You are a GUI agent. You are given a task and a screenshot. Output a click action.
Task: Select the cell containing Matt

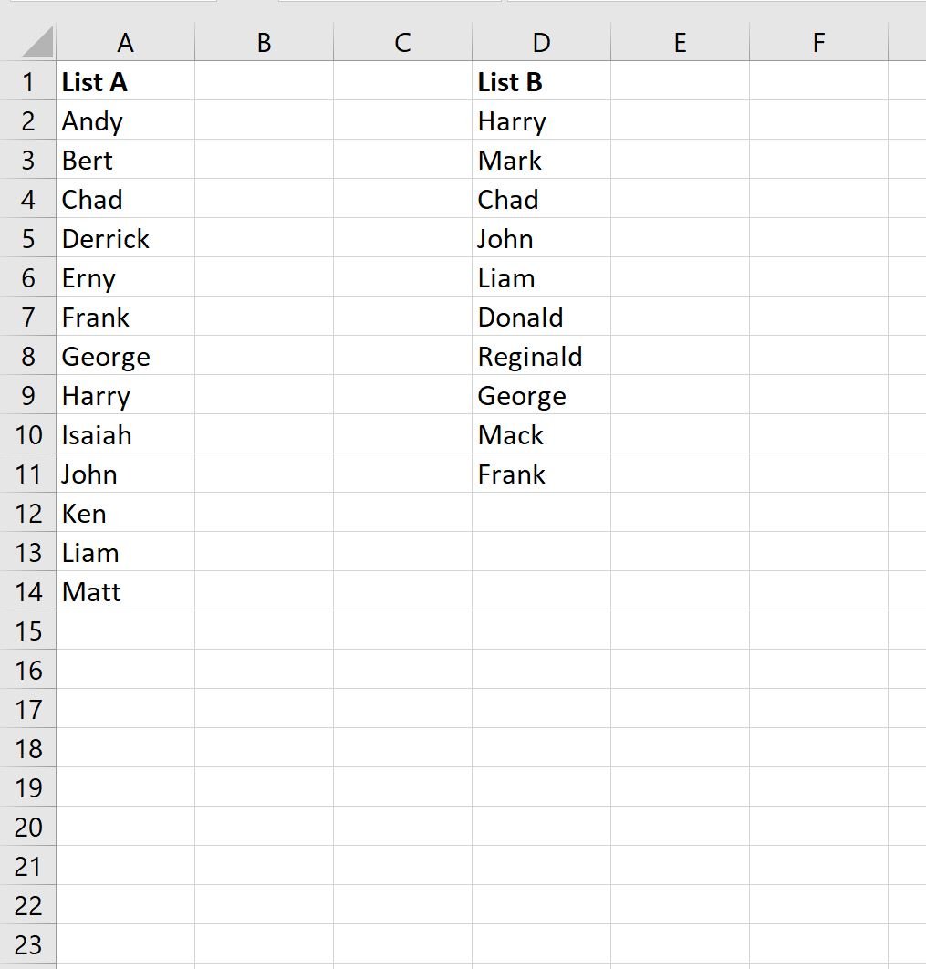pos(125,590)
